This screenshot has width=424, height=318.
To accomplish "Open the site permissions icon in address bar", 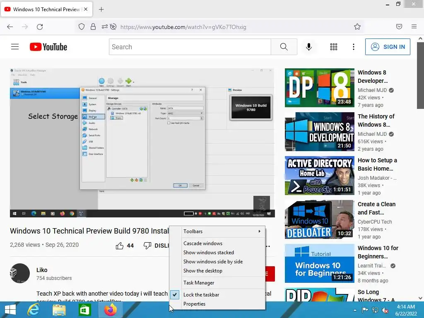I will (104, 26).
